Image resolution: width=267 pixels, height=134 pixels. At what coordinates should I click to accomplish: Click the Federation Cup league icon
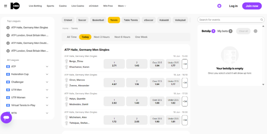pos(8,74)
